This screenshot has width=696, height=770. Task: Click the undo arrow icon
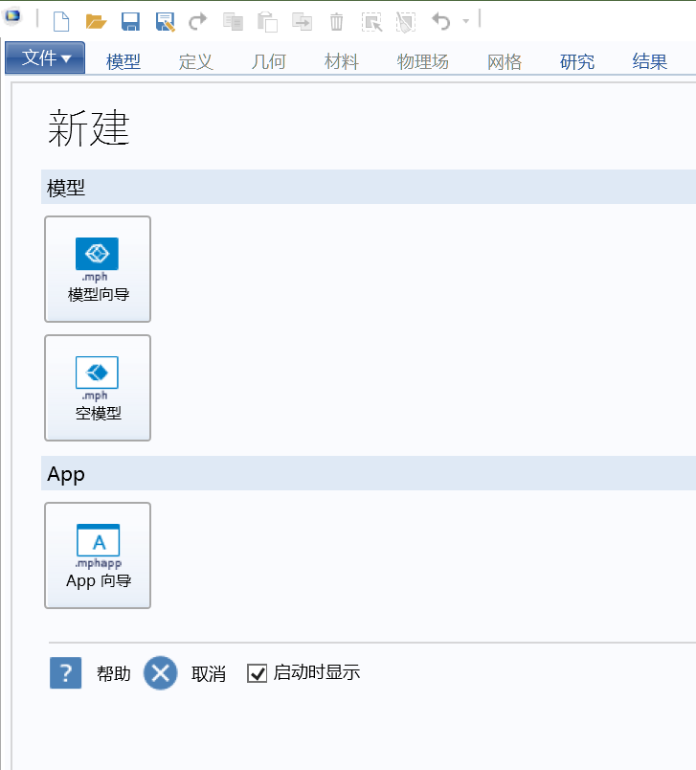click(x=440, y=22)
